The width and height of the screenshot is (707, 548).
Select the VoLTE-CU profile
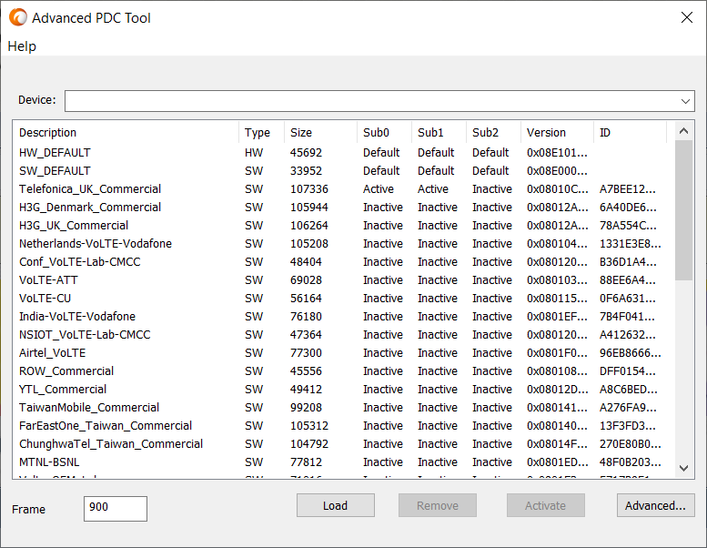tap(343, 299)
